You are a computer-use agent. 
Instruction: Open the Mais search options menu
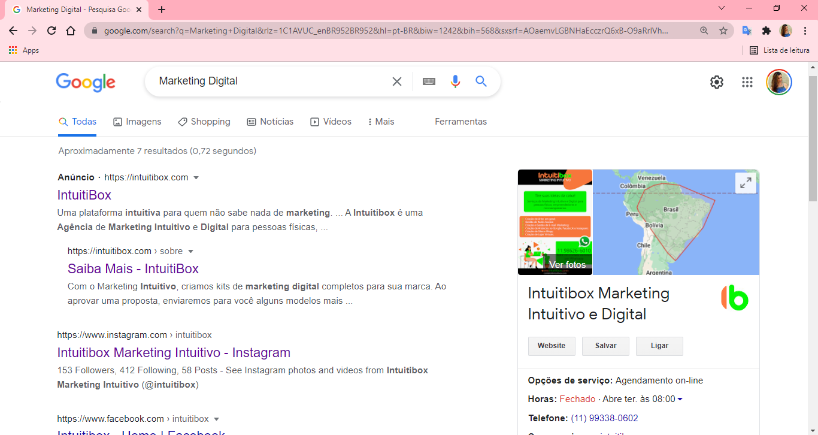pyautogui.click(x=381, y=122)
